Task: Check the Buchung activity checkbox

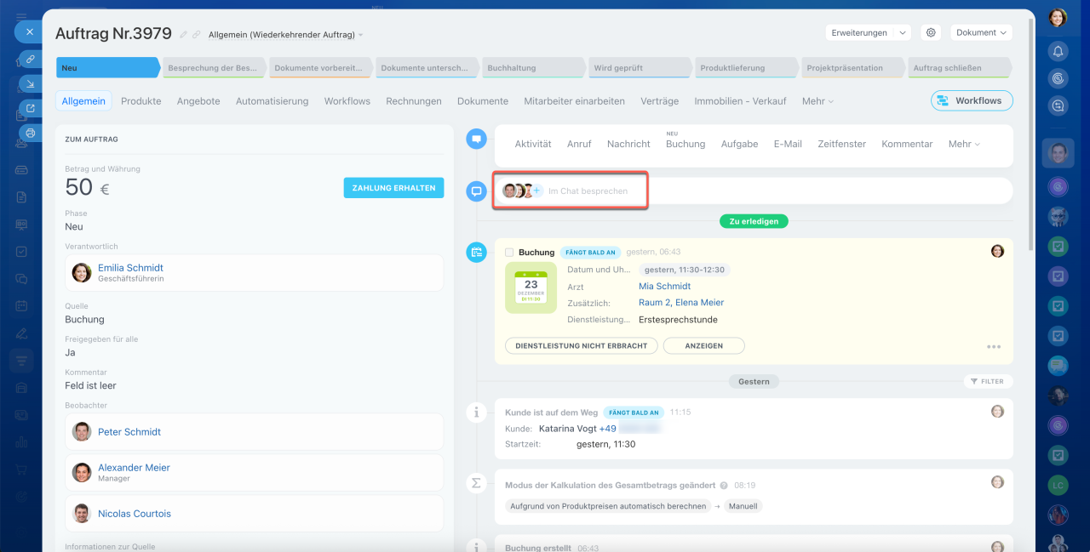Action: pyautogui.click(x=509, y=253)
